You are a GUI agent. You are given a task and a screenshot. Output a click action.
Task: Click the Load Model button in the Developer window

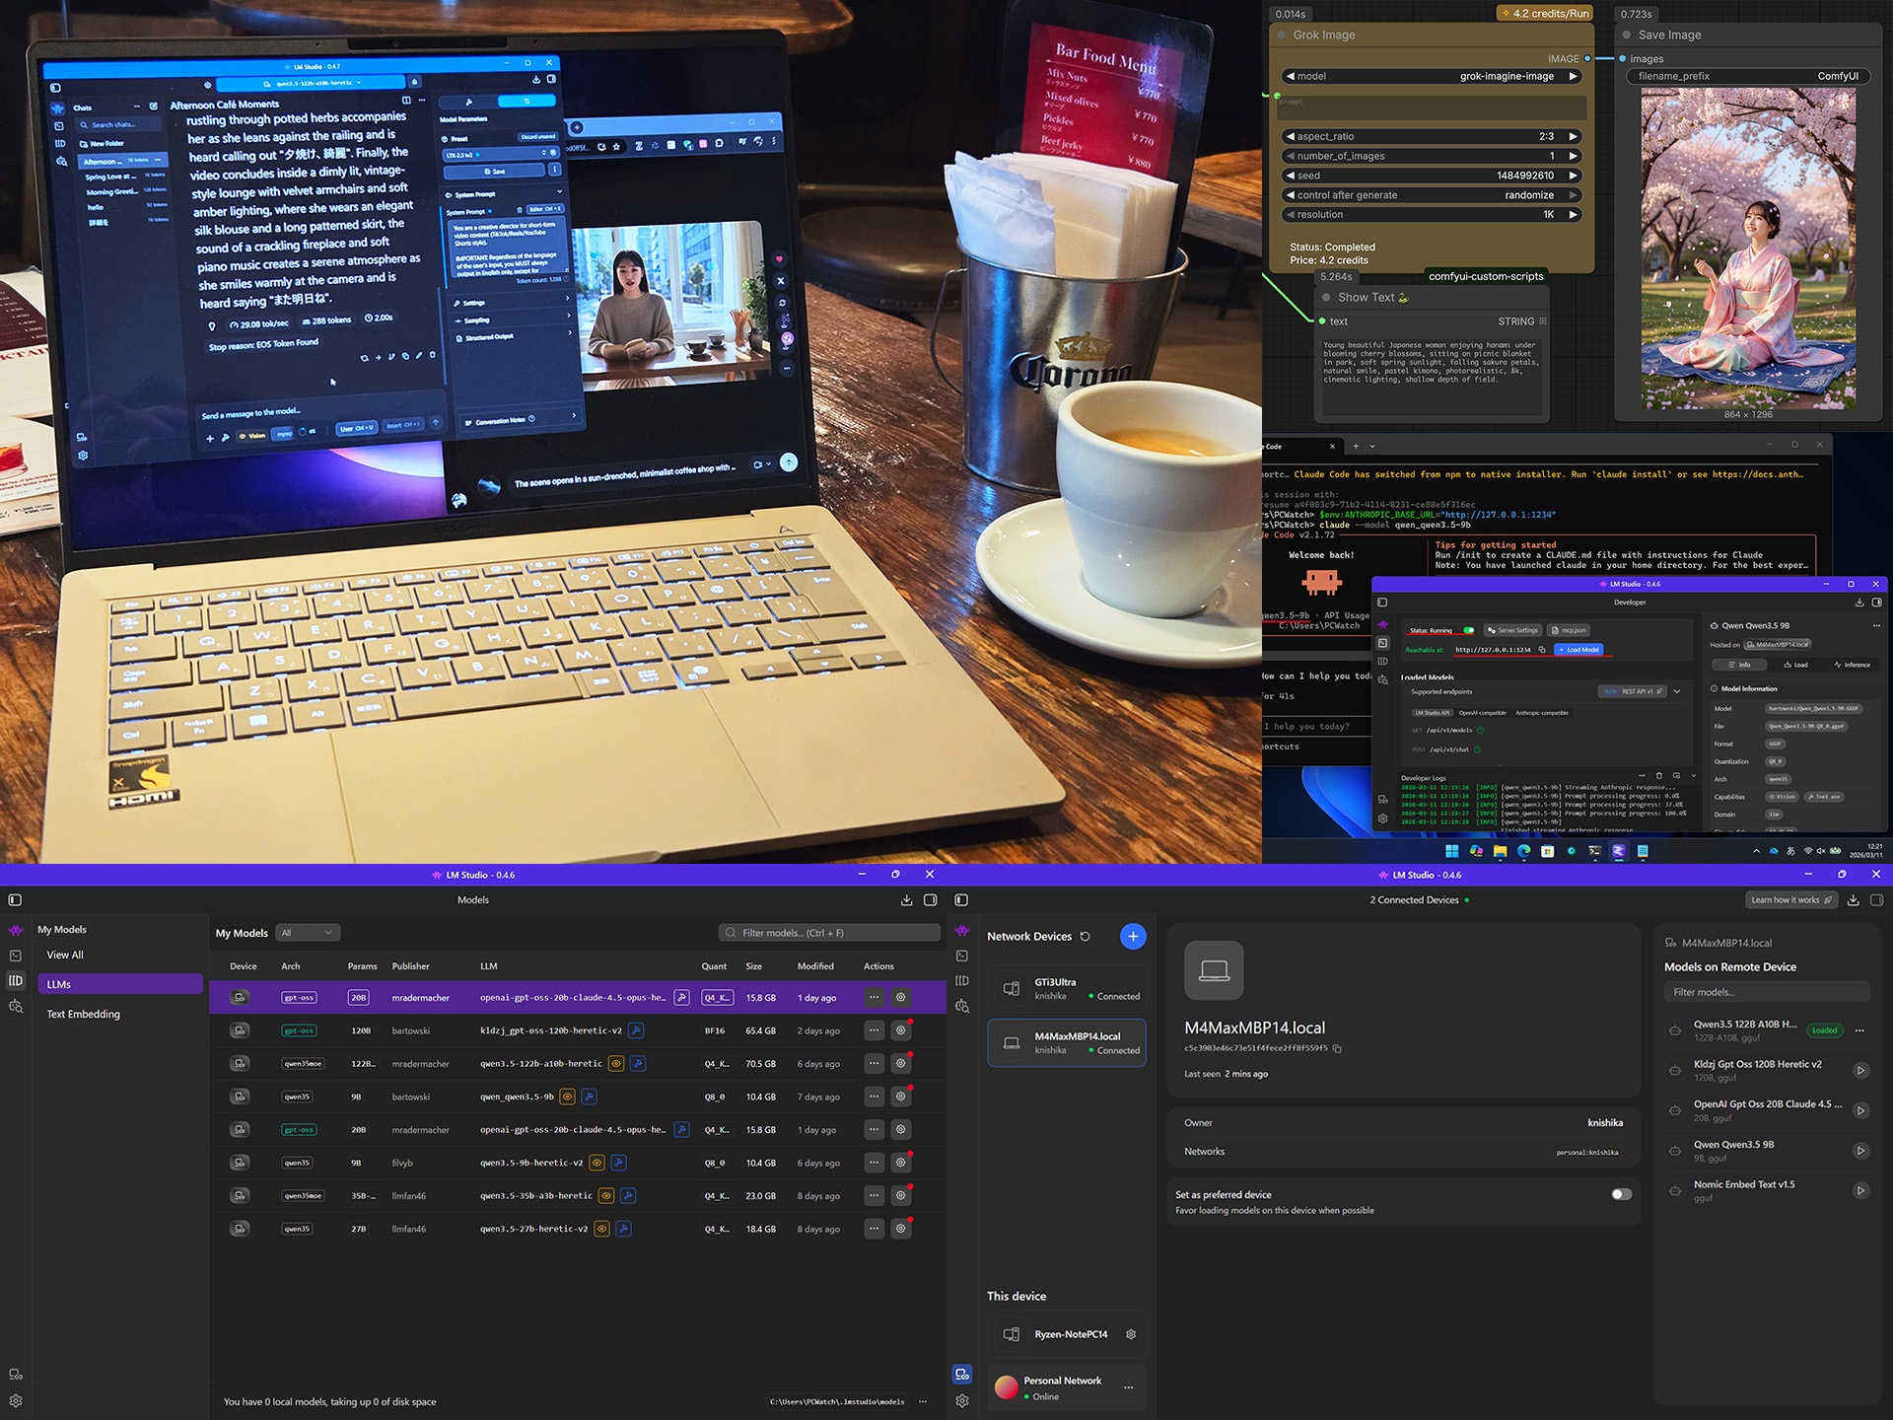[1578, 650]
